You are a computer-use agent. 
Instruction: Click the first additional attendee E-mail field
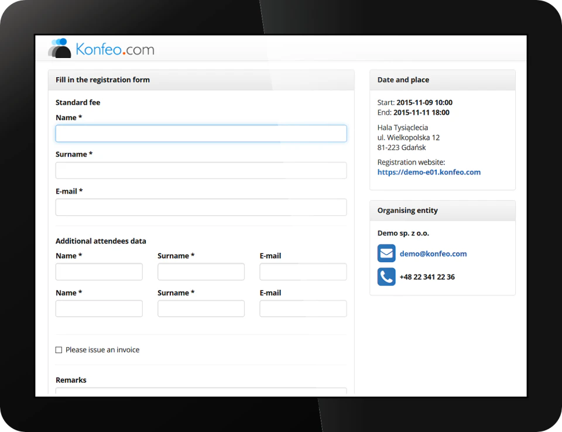point(303,272)
